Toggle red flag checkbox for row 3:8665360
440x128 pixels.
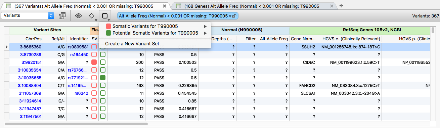94,47
